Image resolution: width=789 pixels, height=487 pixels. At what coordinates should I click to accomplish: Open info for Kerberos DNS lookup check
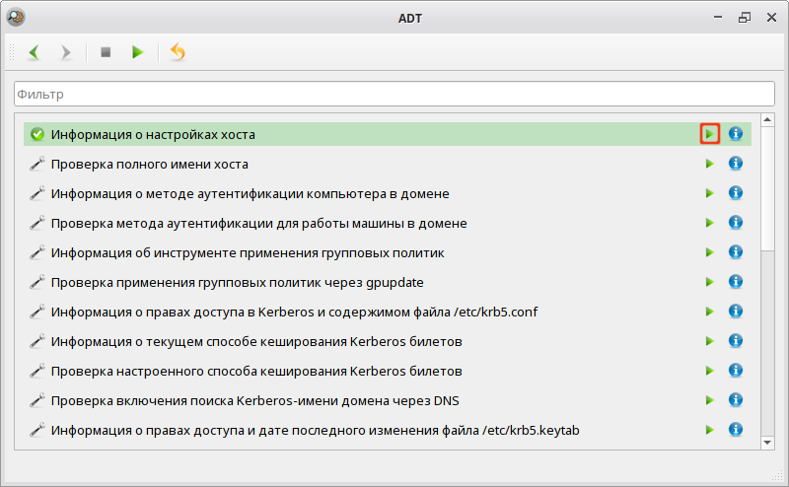(x=736, y=400)
